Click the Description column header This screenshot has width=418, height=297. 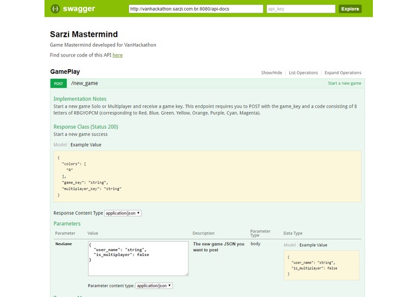point(203,233)
